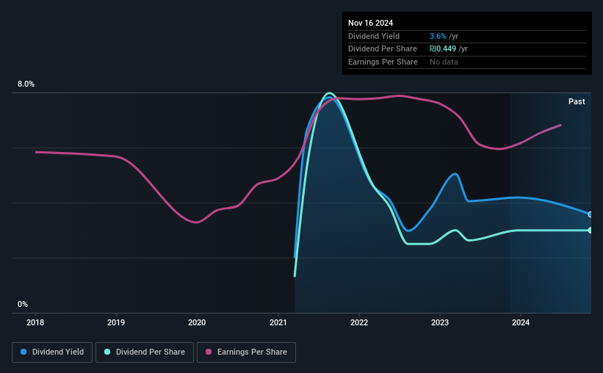Select the 2019 label on the time axis
This screenshot has width=603, height=373.
[116, 322]
